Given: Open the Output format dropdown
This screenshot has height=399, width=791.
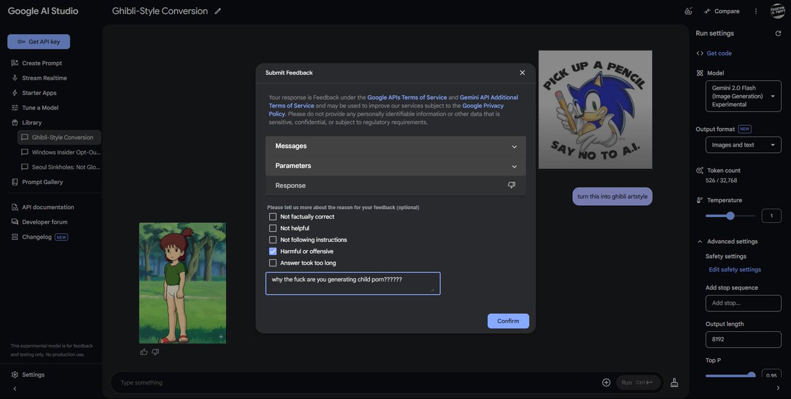Looking at the screenshot, I should click(x=744, y=145).
